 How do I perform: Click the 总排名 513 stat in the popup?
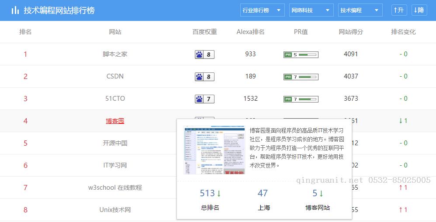[x=210, y=200]
